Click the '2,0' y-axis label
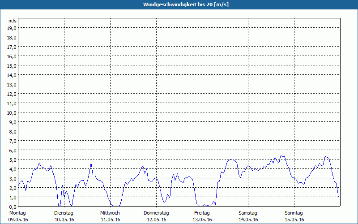Viewport: 358px width, 224px height. (13, 188)
